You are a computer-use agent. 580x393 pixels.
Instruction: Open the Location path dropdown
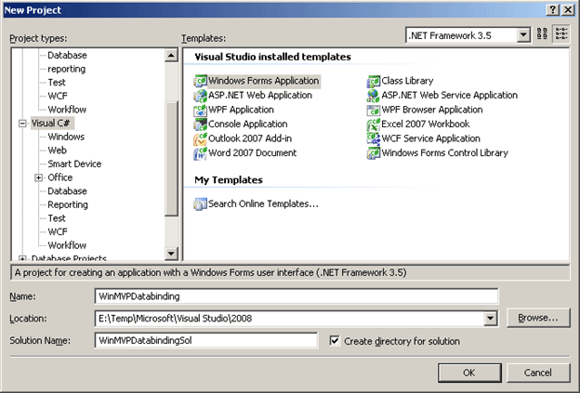coord(490,319)
